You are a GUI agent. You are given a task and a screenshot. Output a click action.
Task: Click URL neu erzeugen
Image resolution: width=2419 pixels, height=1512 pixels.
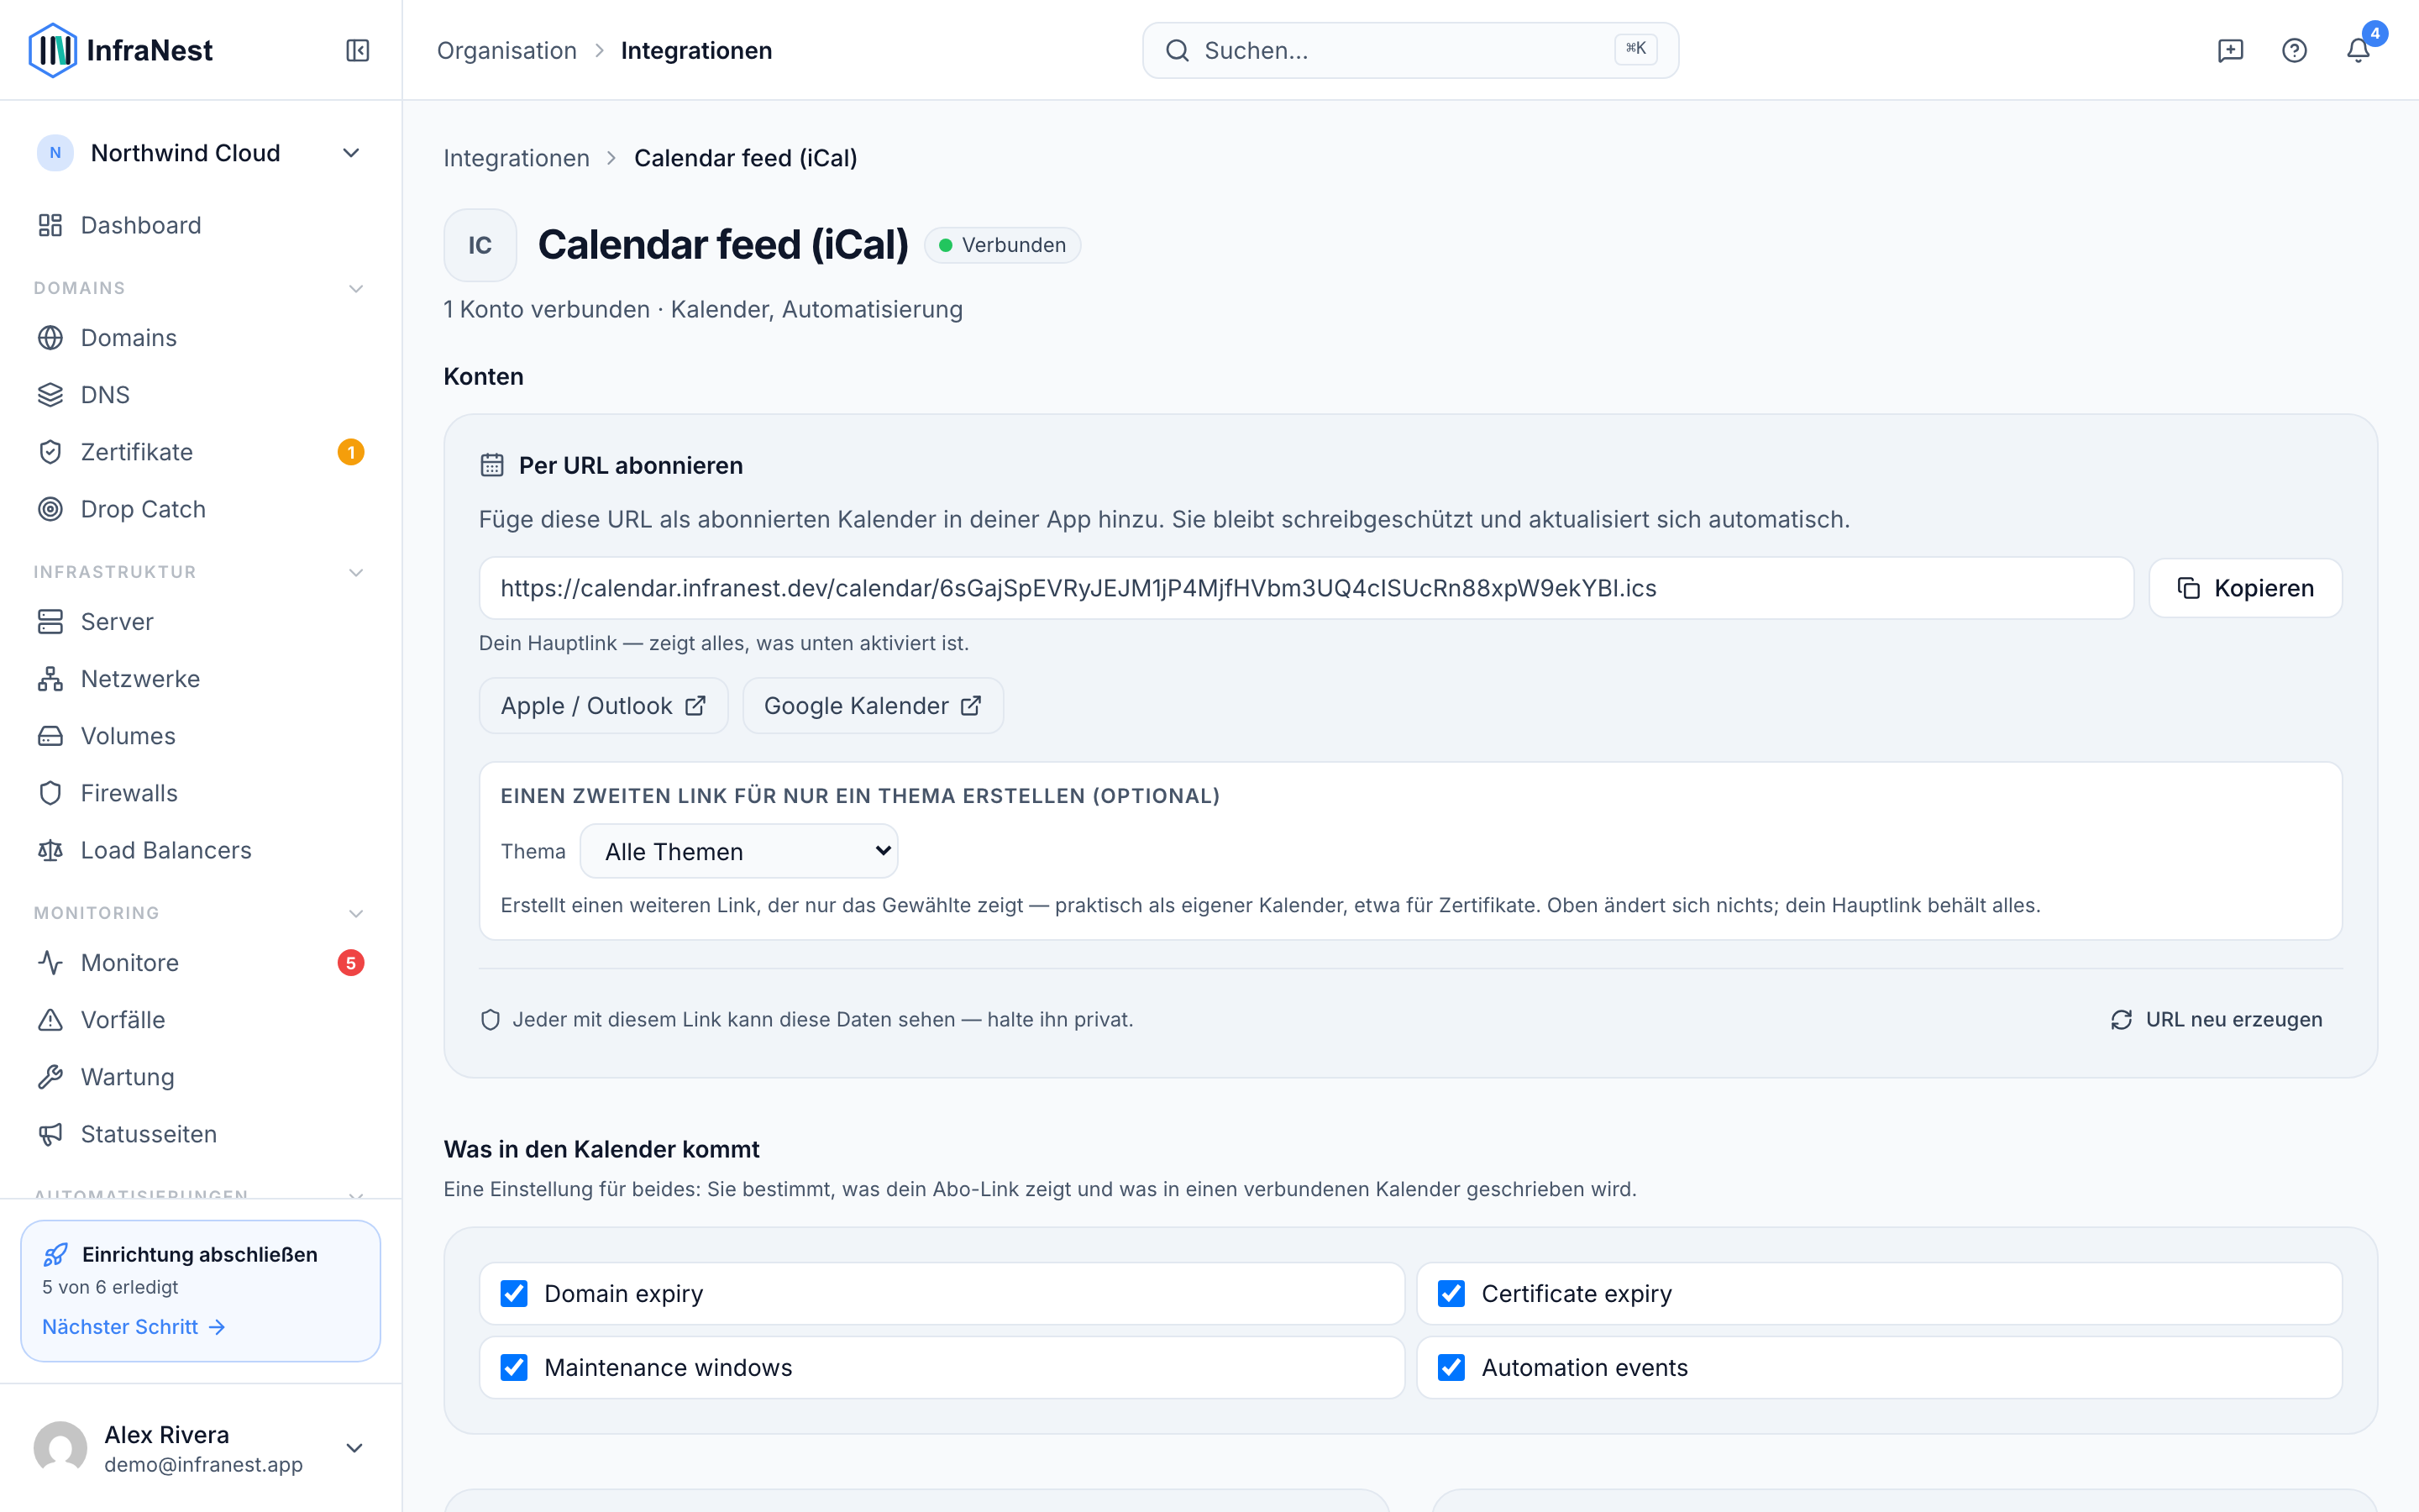point(2216,1019)
